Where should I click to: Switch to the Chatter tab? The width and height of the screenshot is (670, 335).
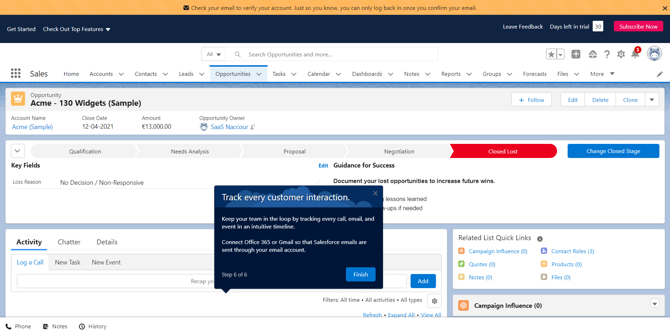pos(69,242)
